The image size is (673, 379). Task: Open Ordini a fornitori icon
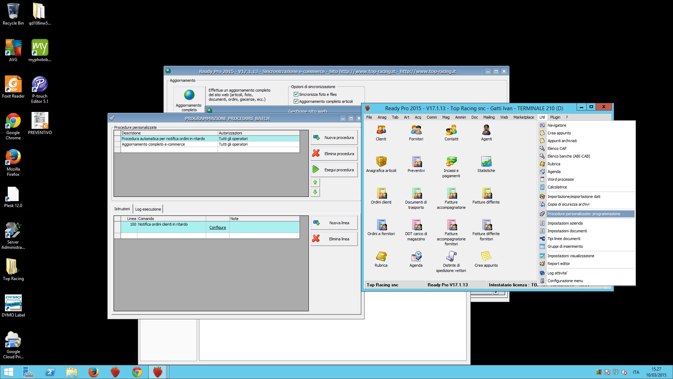click(381, 225)
